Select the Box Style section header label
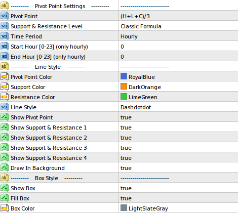The width and height of the screenshot is (238, 213). pyautogui.click(x=47, y=178)
